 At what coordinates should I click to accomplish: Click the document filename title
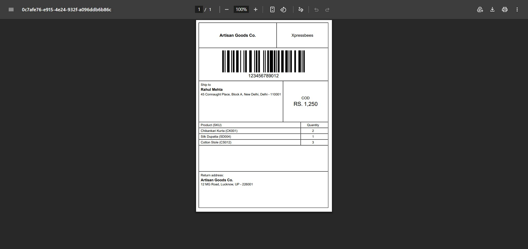67,10
